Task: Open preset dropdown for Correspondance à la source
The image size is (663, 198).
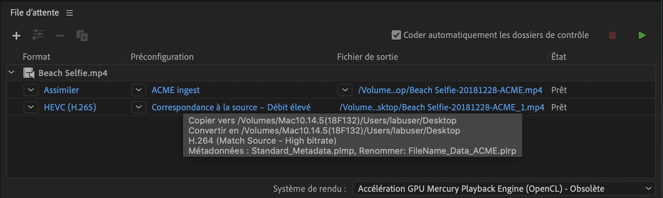Action: coord(138,107)
